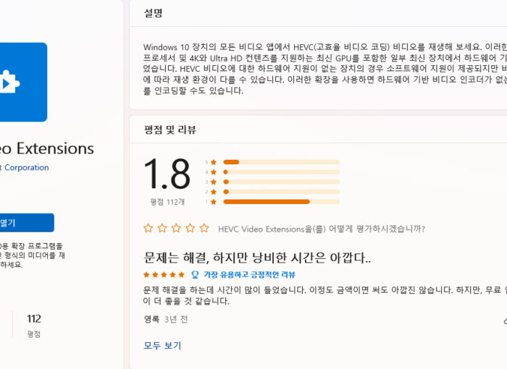507x369 pixels.
Task: Click the 1-star rating distribution bar
Action: click(x=281, y=202)
